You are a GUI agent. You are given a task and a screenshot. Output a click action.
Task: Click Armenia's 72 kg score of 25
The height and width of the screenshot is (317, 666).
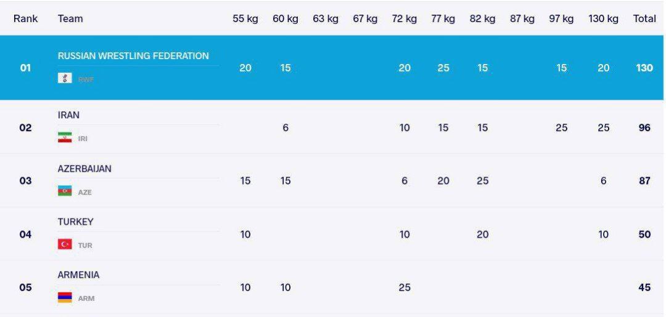pos(404,287)
